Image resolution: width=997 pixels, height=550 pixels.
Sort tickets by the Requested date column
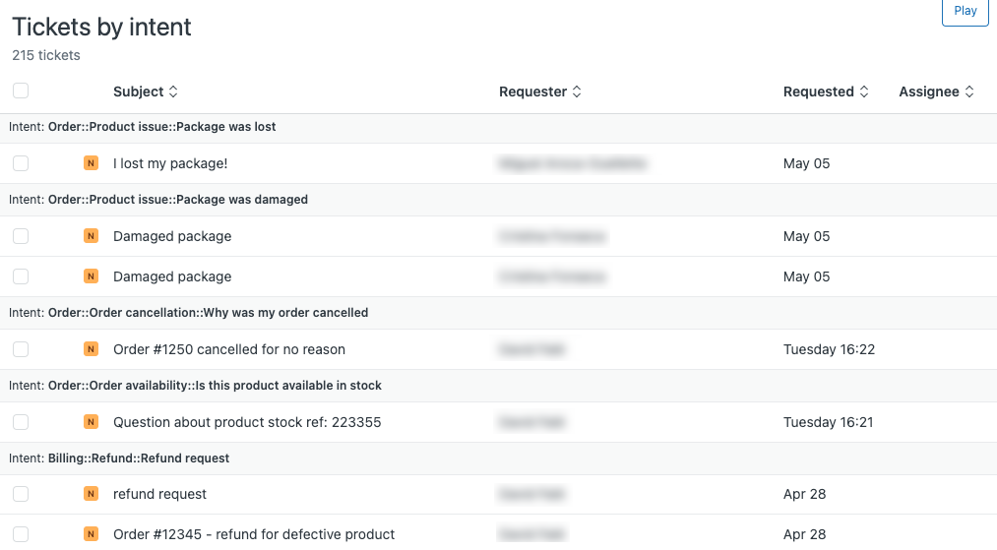[x=826, y=92]
